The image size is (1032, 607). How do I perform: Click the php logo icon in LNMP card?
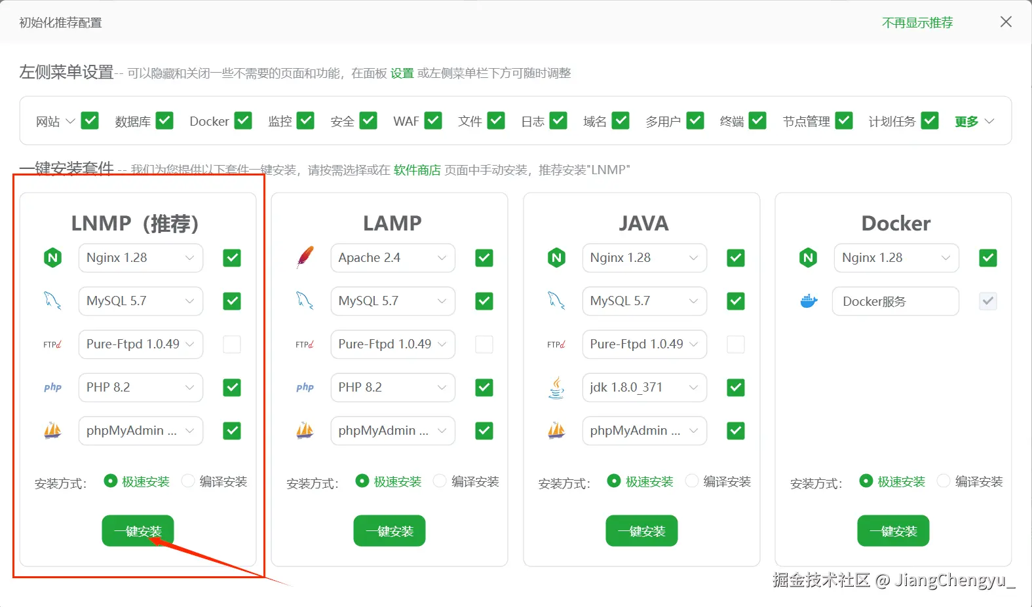pos(52,388)
